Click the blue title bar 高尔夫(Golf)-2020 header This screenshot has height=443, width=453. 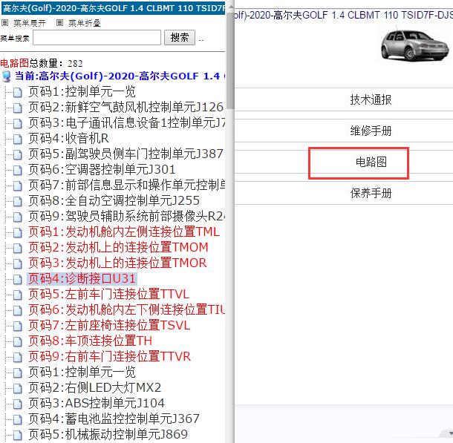(x=113, y=8)
